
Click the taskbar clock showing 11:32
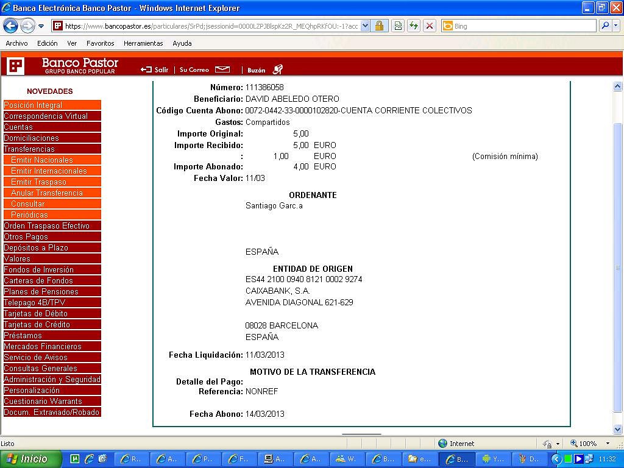click(607, 459)
